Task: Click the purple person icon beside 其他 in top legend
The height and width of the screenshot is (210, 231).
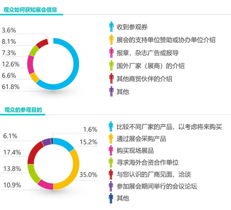Action: (x=112, y=91)
